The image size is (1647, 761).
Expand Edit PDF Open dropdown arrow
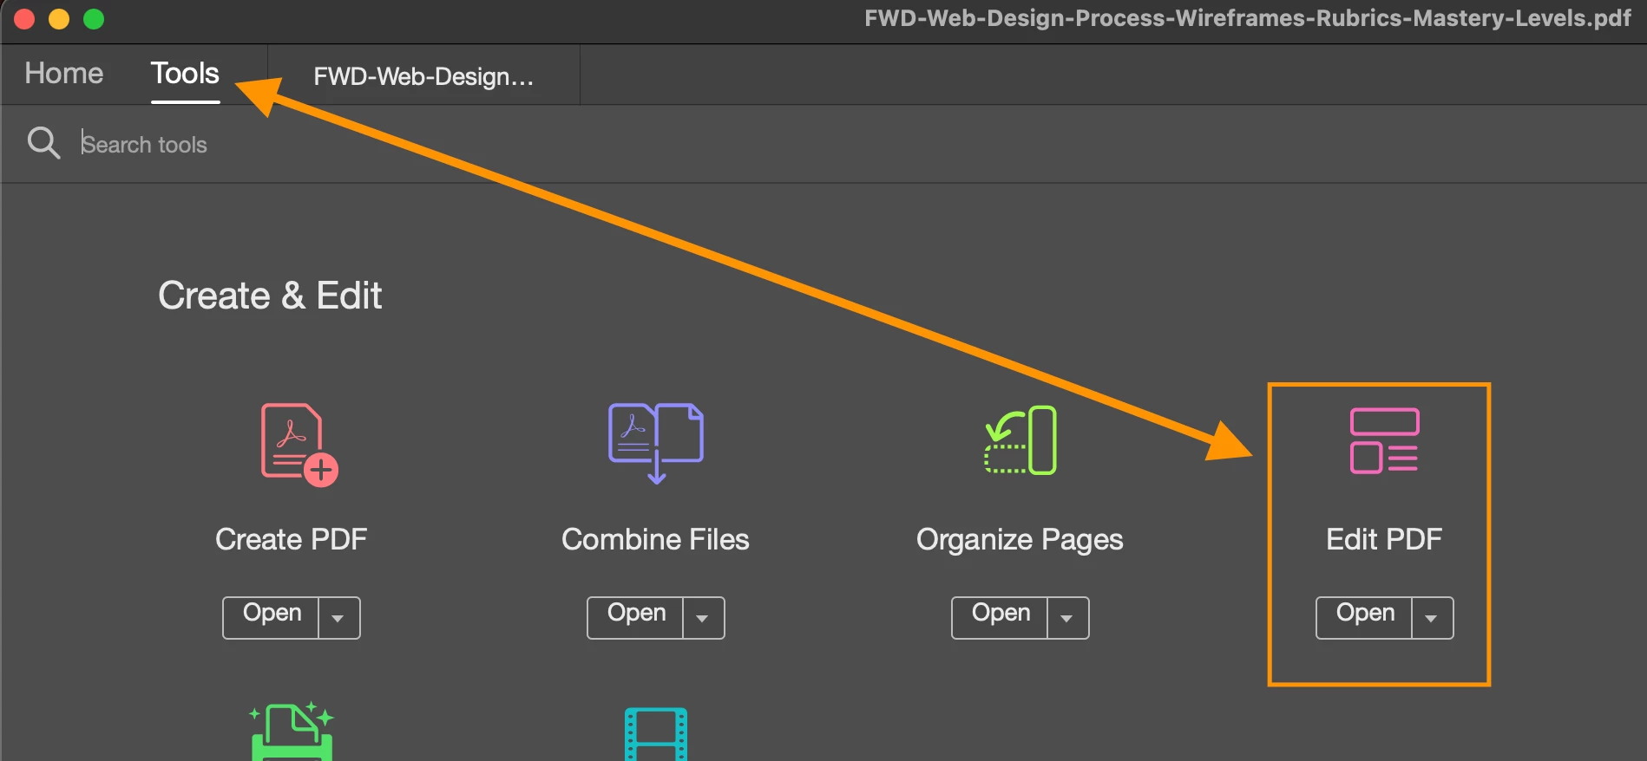(1432, 618)
